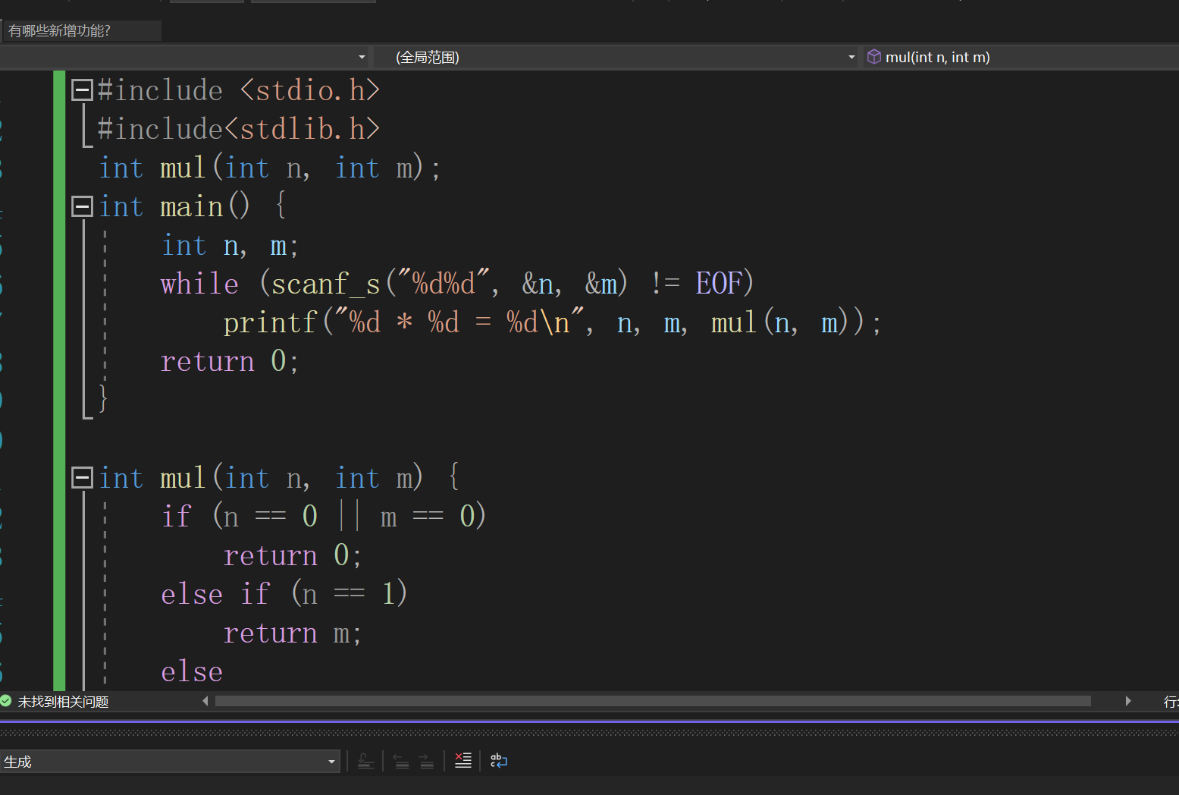Click the find message in code icon

(365, 761)
